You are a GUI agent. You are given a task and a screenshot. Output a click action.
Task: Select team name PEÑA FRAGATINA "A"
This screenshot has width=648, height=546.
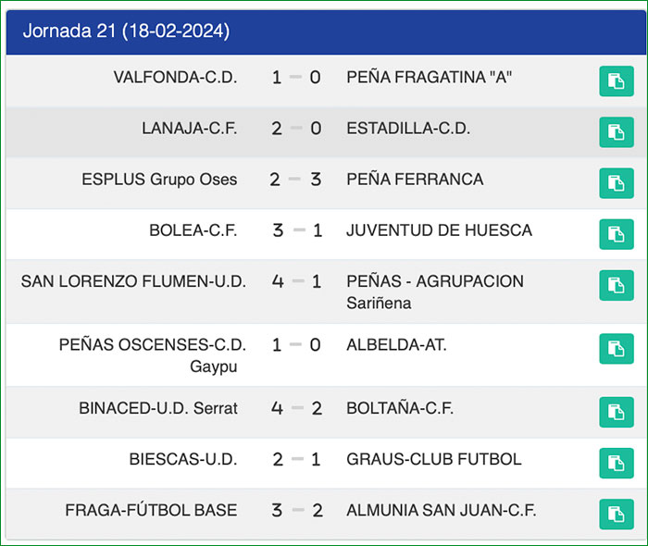pos(430,78)
